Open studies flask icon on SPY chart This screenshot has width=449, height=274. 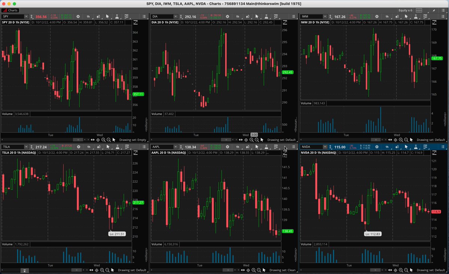click(117, 16)
